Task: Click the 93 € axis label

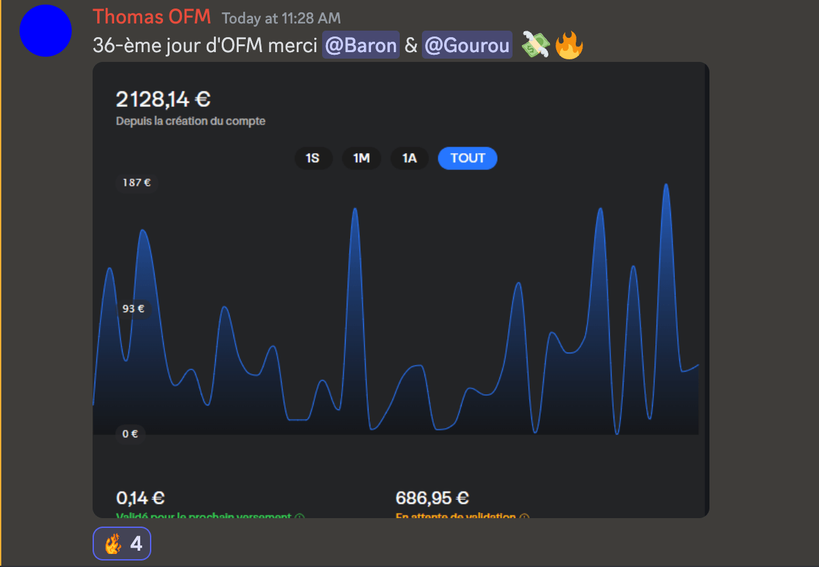Action: 133,308
